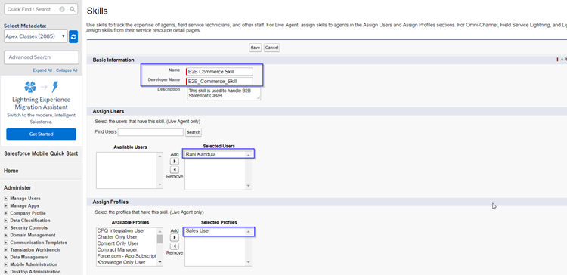Viewport: 567px width, 275px height.
Task: Expand the Company Profile tree node
Action: click(6, 213)
